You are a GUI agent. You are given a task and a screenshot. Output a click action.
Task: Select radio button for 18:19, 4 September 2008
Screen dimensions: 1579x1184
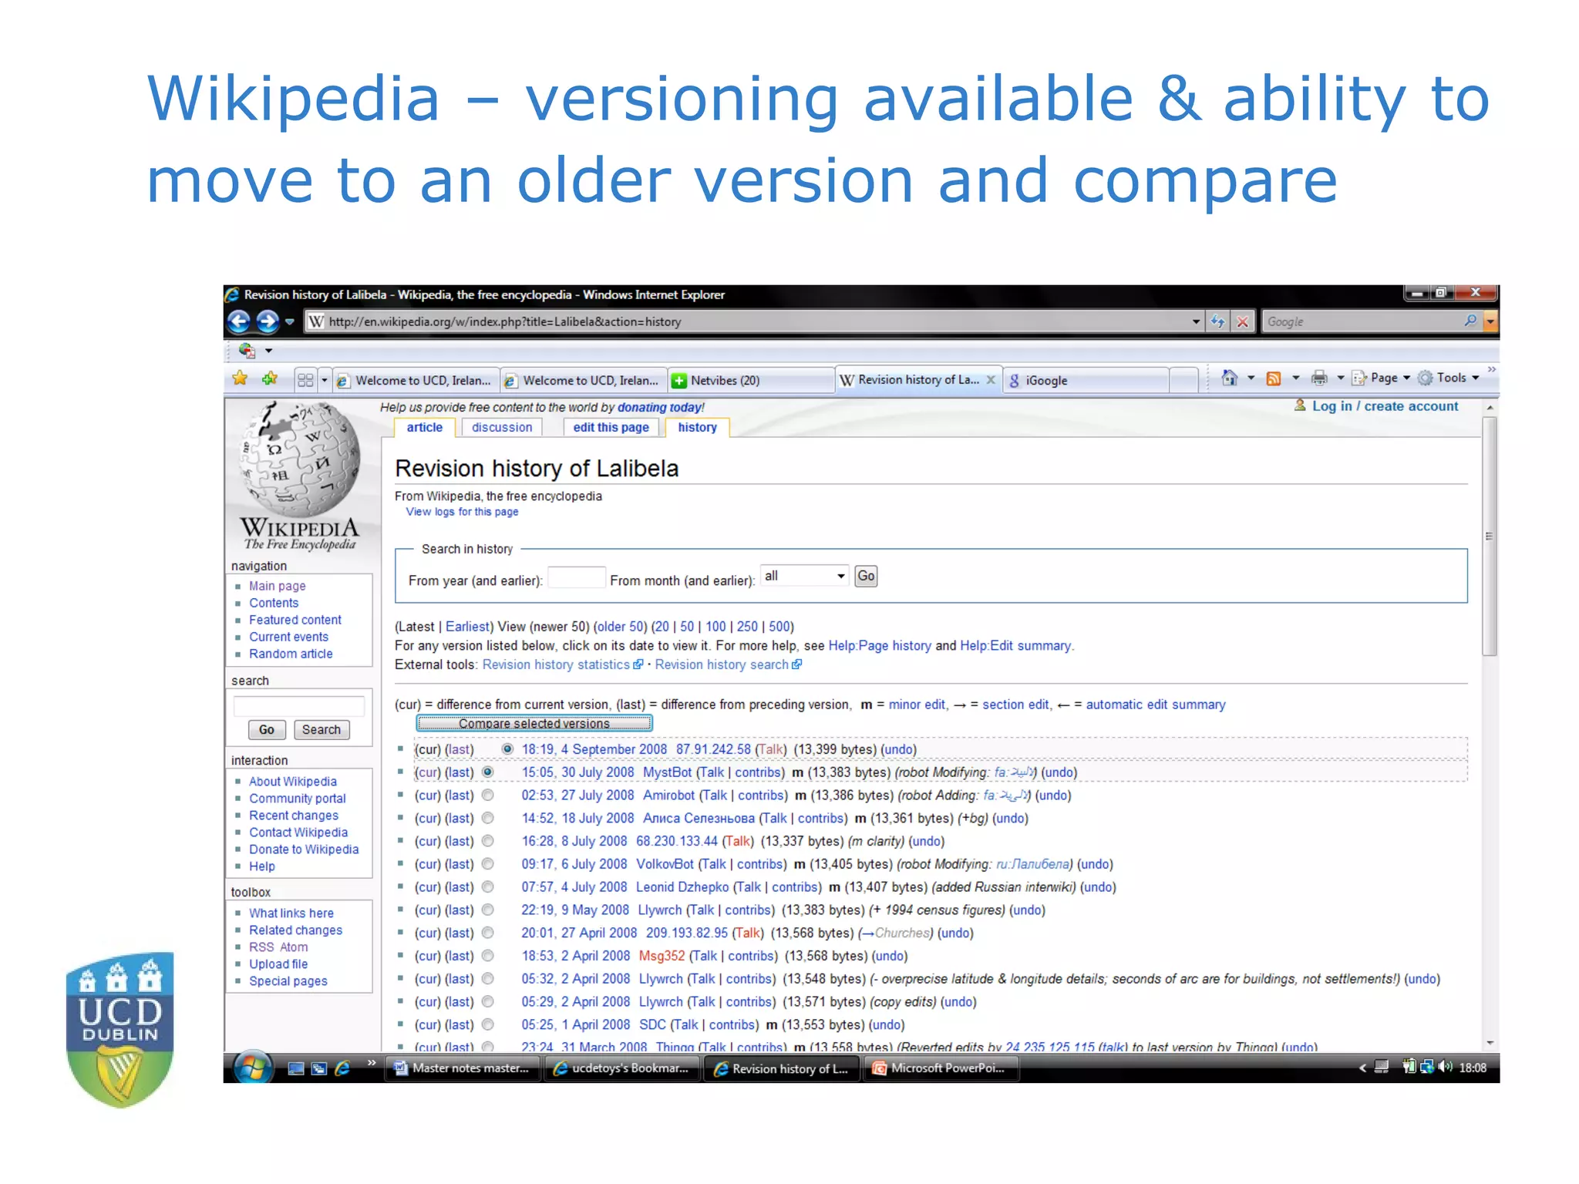coord(507,749)
